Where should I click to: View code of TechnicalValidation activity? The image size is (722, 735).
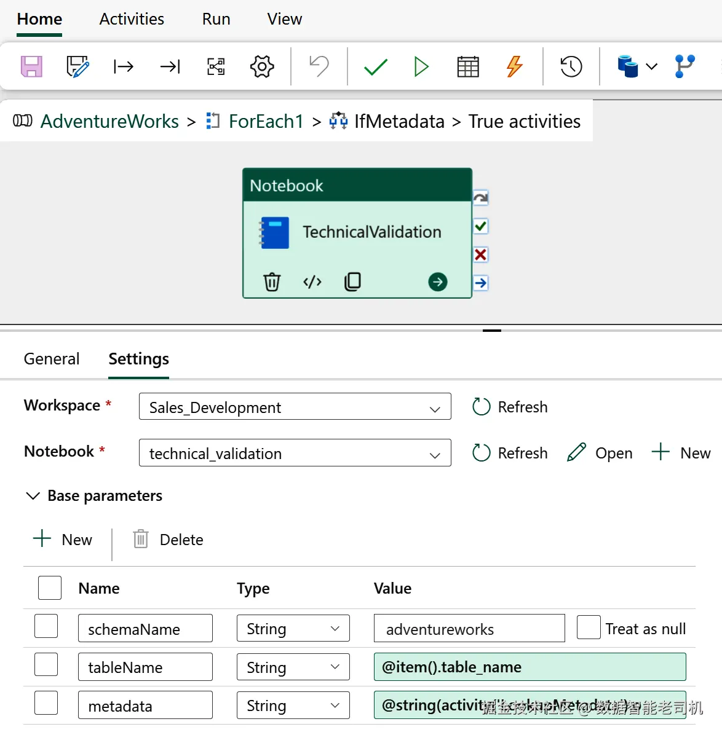[312, 282]
